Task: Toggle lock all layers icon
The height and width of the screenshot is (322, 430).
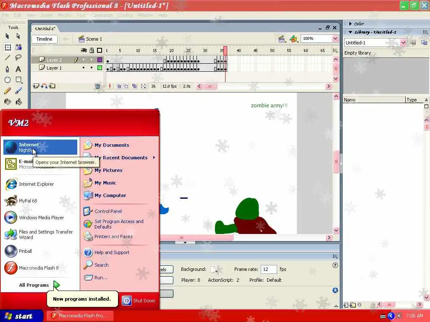Action: tap(92, 50)
